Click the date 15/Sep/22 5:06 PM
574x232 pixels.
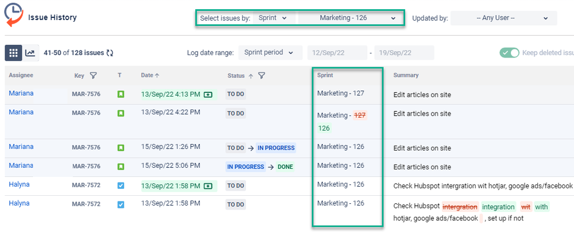171,165
